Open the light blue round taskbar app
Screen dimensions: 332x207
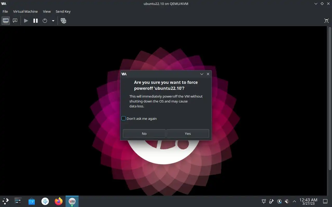[45, 201]
